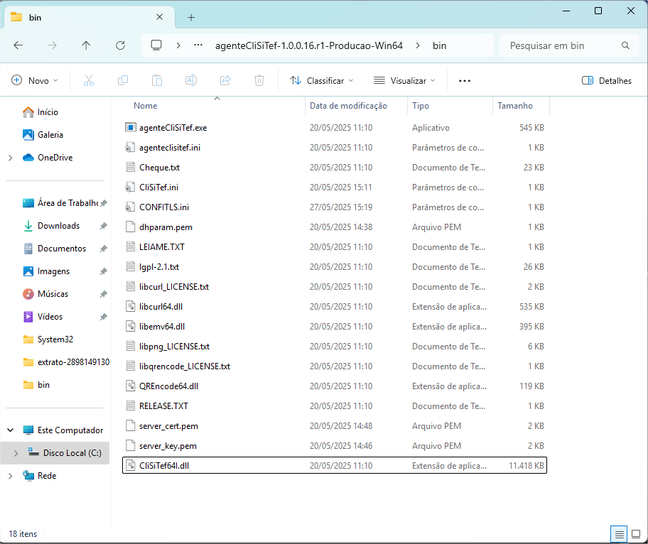Screen dimensions: 648x544
Task: Refresh the current folder view
Action: (x=120, y=45)
